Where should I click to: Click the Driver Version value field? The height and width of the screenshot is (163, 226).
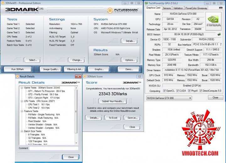click(192, 70)
